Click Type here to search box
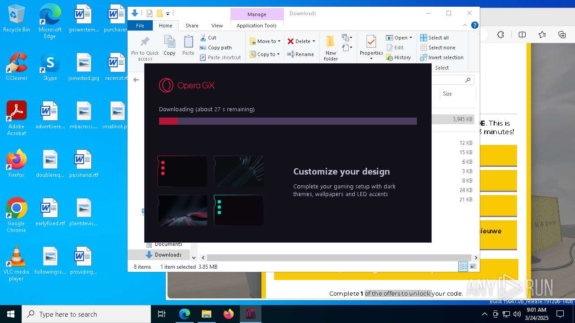575x323 pixels. [86, 314]
